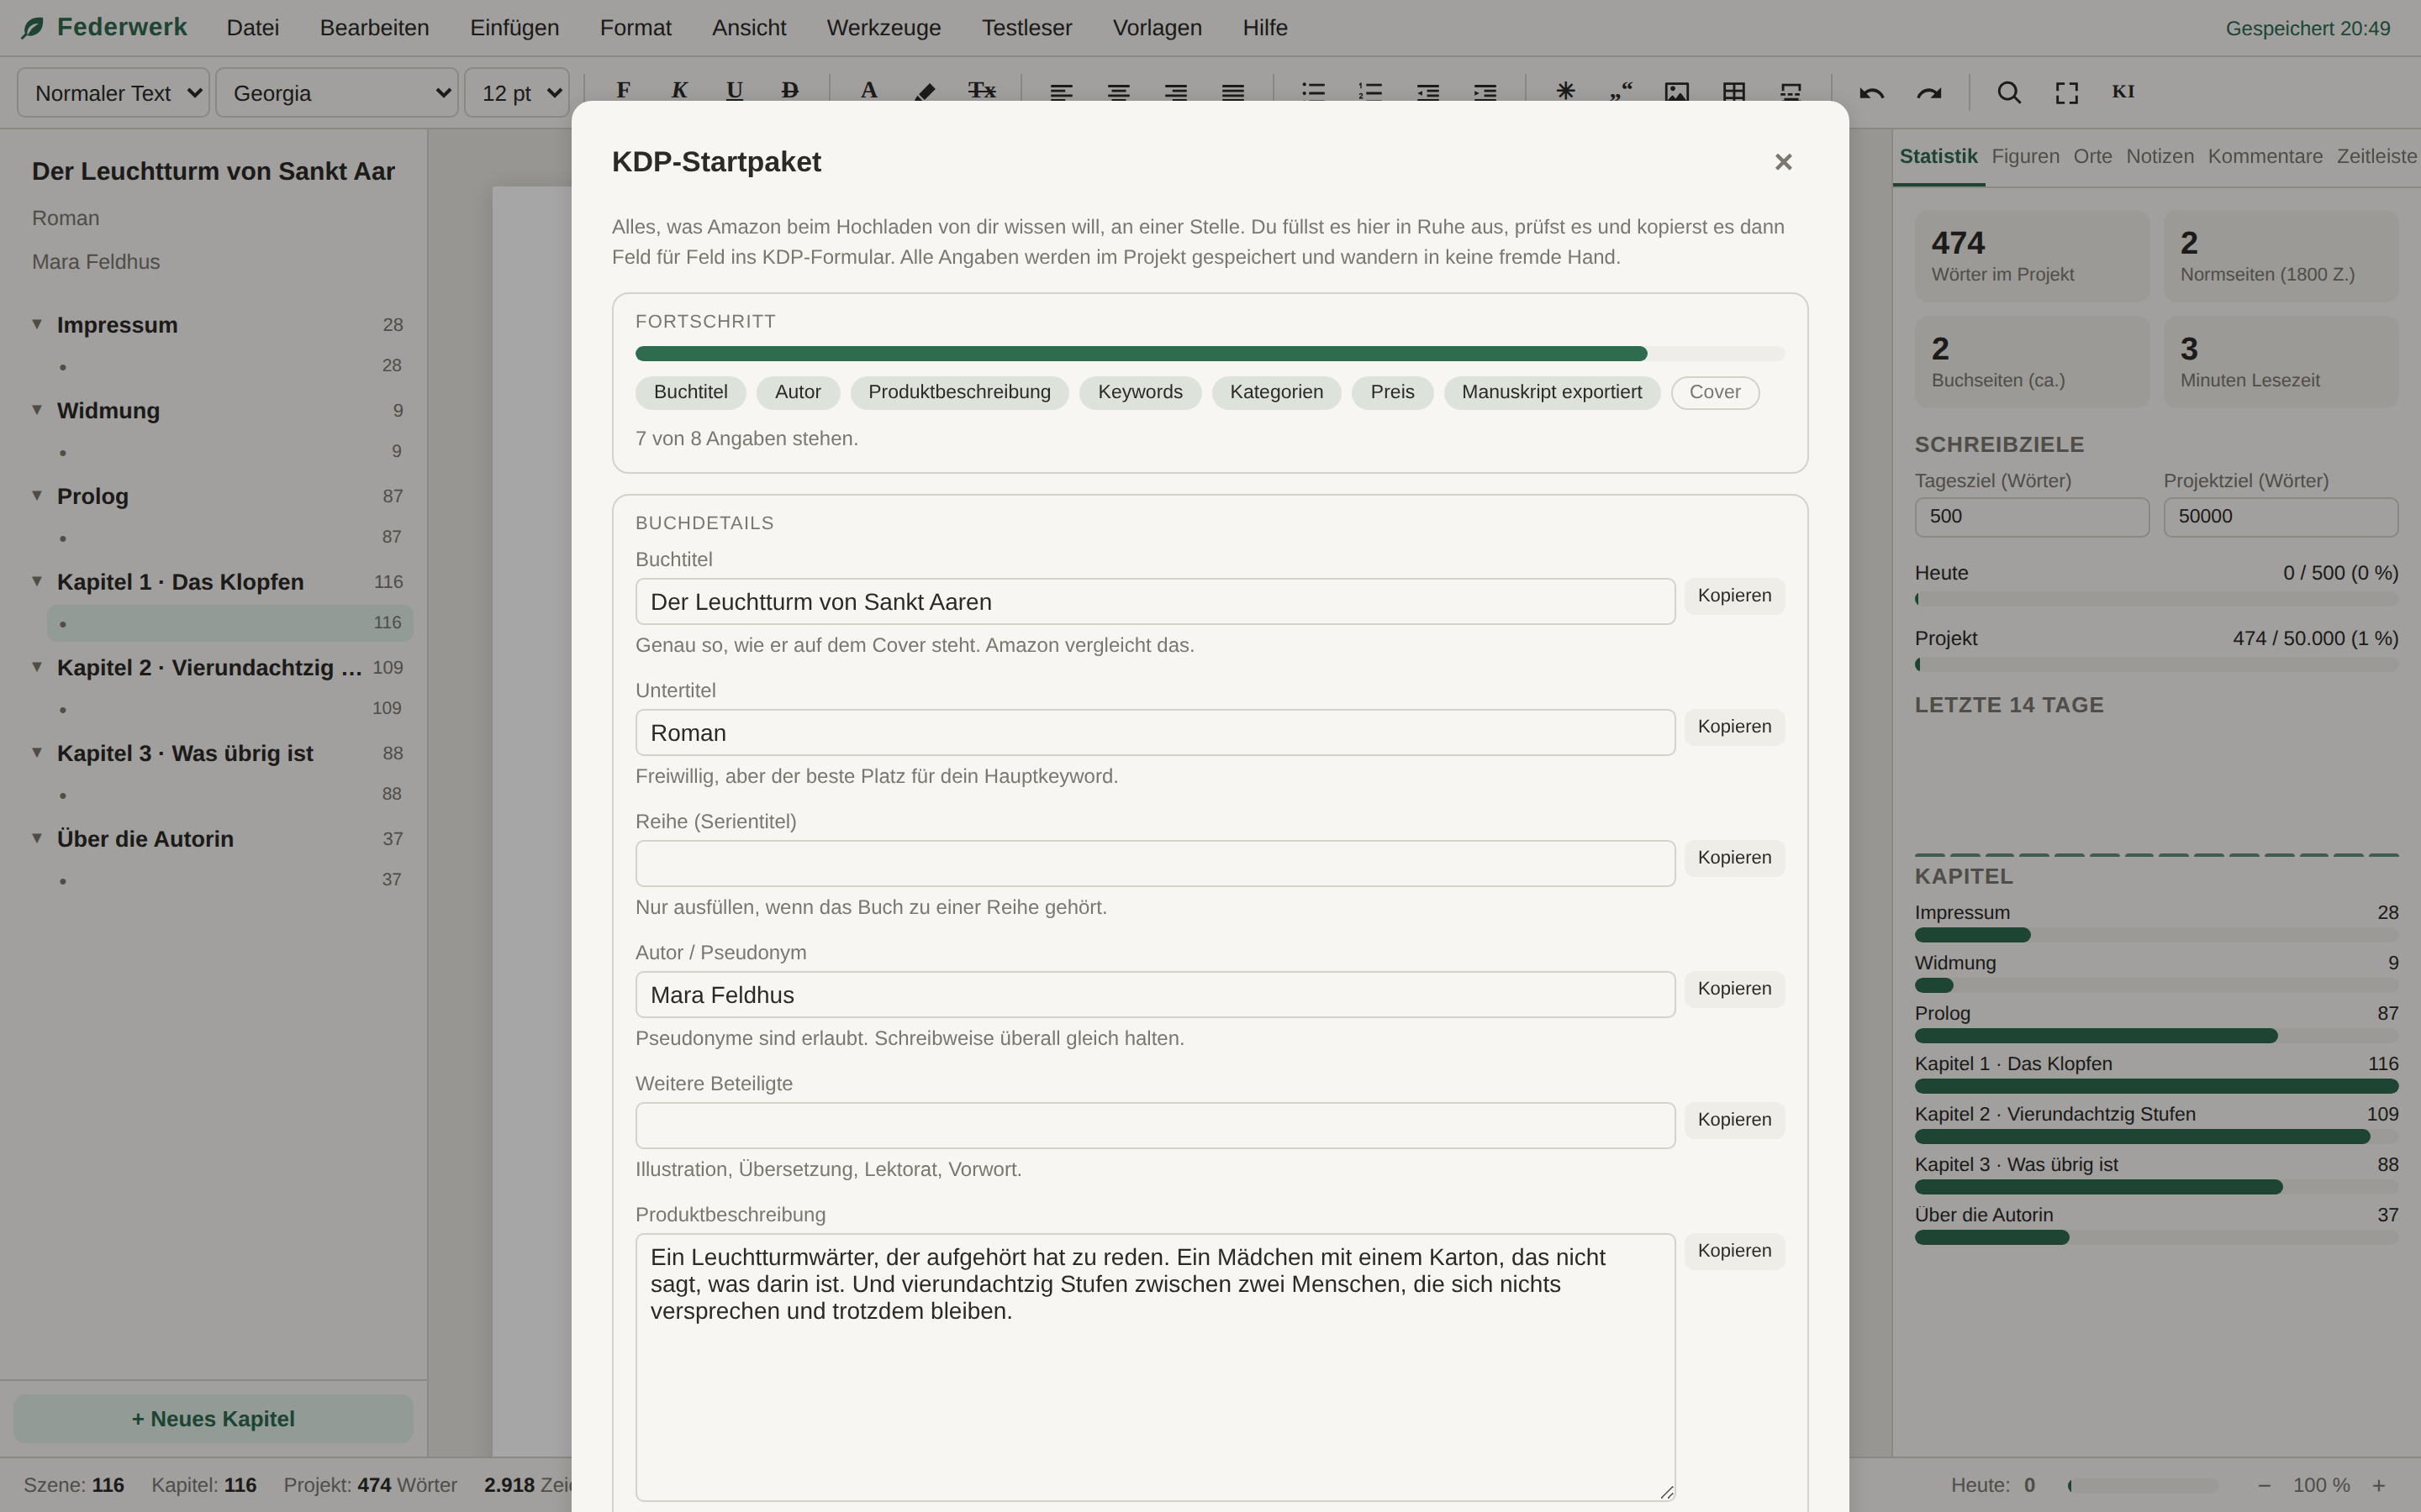Image resolution: width=2421 pixels, height=1512 pixels.
Task: Click the Keywords progress chip
Action: (x=1140, y=392)
